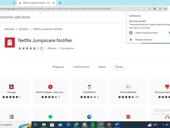The width and height of the screenshot is (170, 128).
Task: Open Microsoft Edge from the taskbar
Action: tap(76, 125)
